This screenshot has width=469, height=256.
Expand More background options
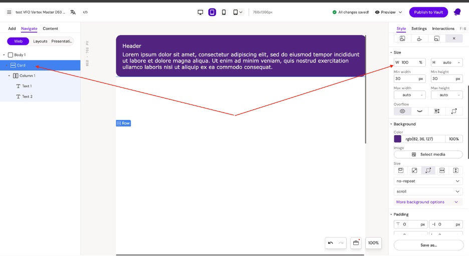tap(428, 202)
